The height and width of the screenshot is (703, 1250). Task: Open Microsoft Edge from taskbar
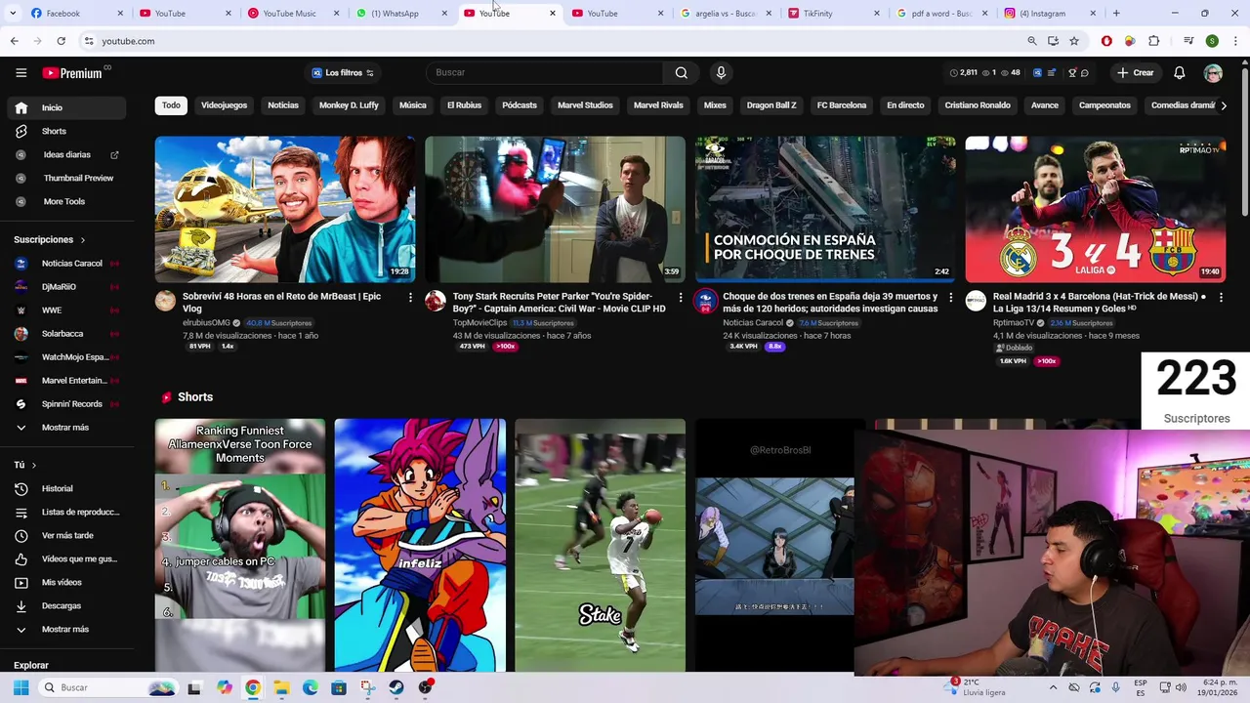[311, 687]
